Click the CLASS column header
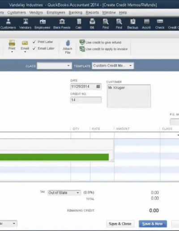 167,129
